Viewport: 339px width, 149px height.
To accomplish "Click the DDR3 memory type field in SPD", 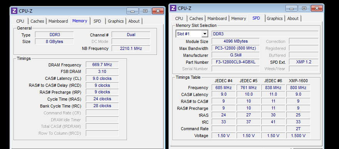I will point(265,34).
